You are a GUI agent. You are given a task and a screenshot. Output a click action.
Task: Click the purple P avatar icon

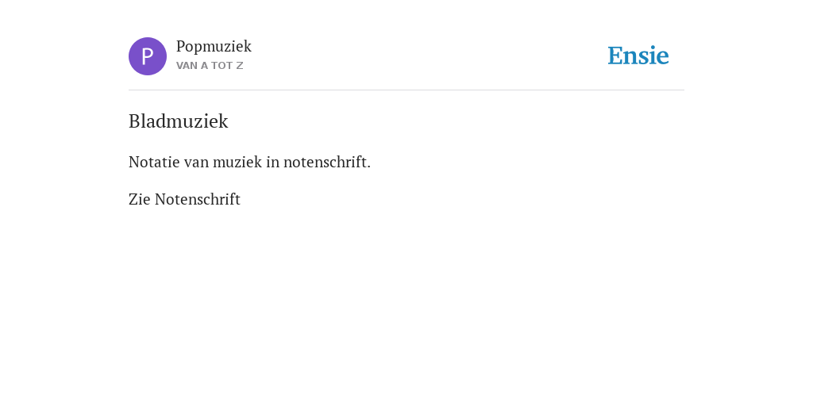148,56
